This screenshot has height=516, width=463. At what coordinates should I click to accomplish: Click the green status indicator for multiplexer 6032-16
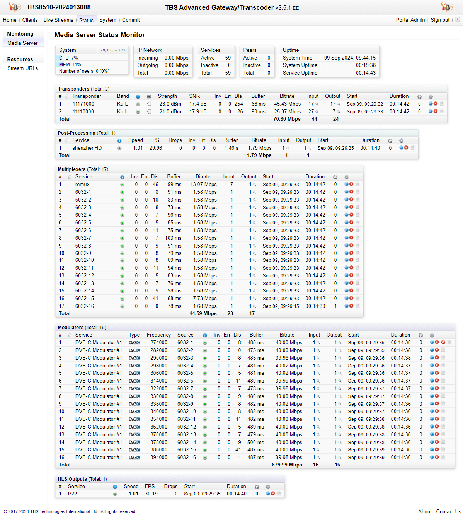pyautogui.click(x=122, y=306)
